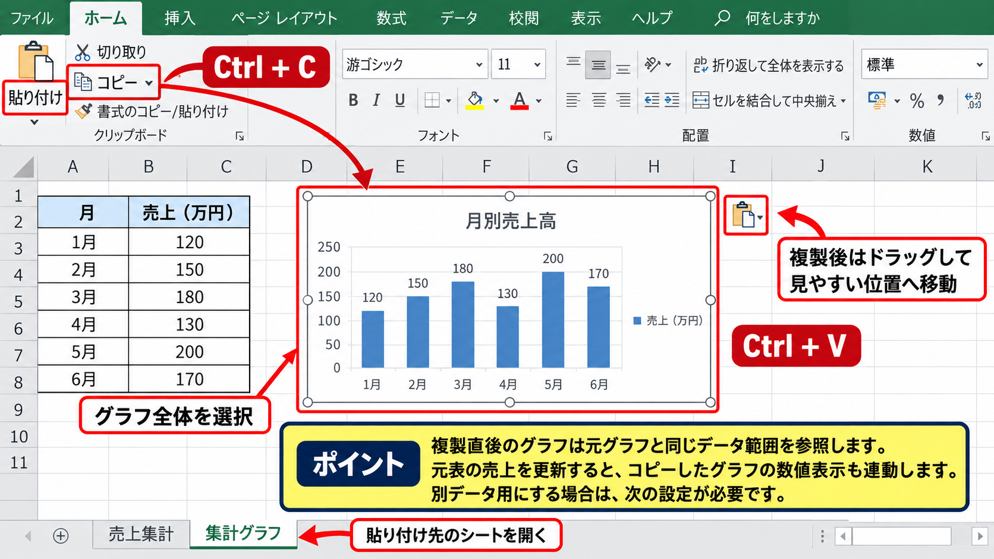
Task: Apply percent style
Action: coord(917,101)
